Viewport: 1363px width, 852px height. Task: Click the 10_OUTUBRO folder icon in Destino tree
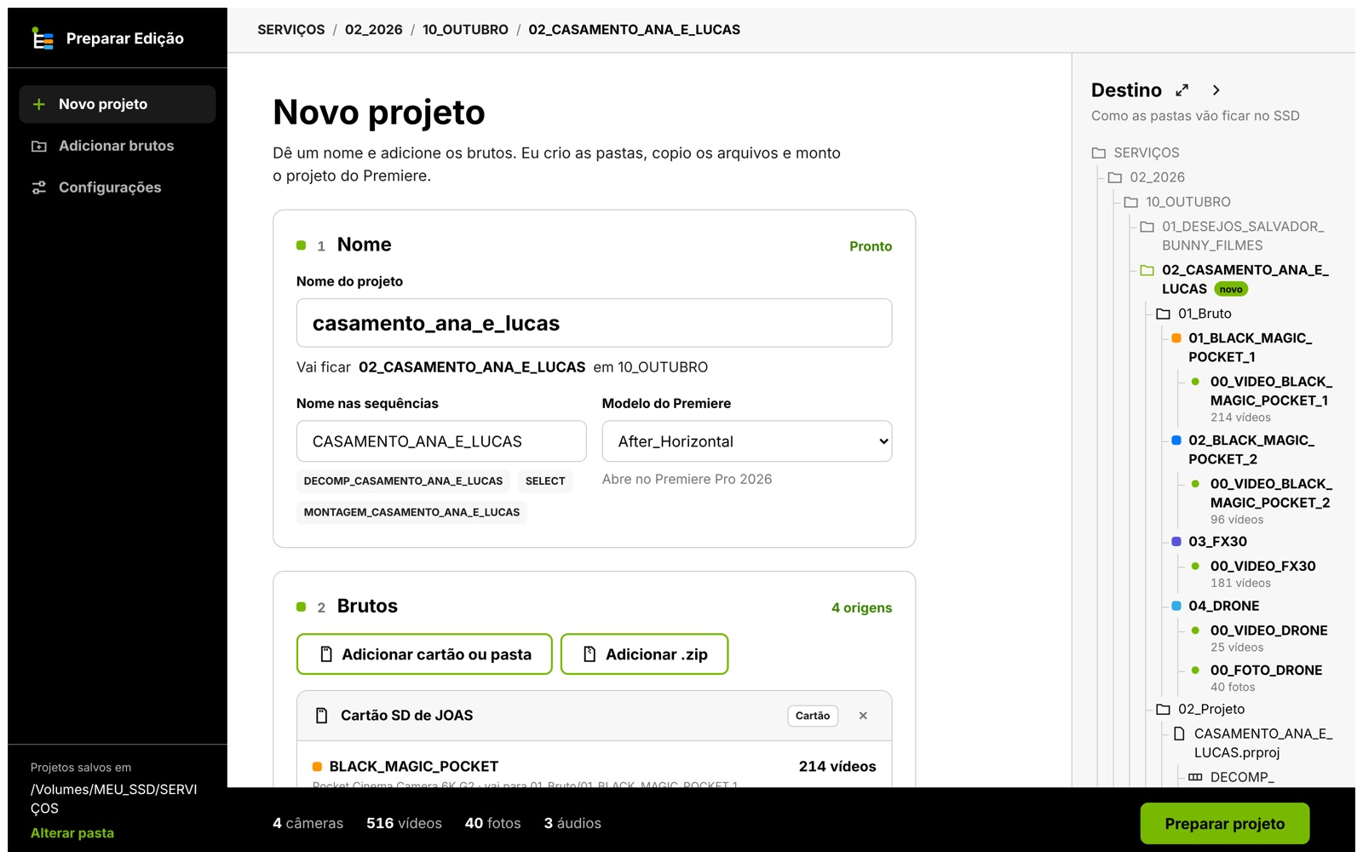click(x=1131, y=202)
